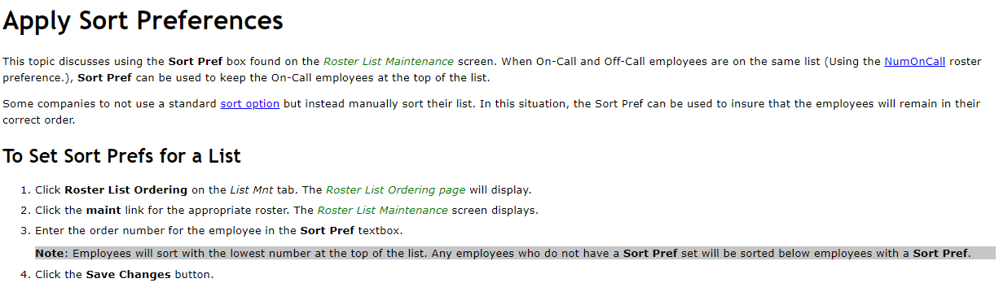The image size is (999, 296).
Task: Click bold Roster List Ordering in step 1
Action: (x=126, y=190)
